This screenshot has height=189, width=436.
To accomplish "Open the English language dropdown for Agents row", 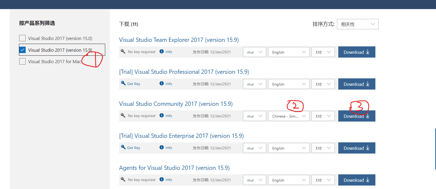I will pos(289,180).
